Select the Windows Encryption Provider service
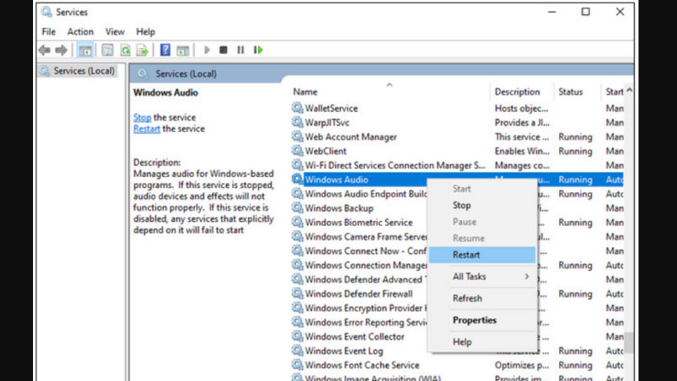The image size is (677, 381). [366, 307]
